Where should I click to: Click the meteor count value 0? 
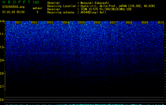[37, 12]
